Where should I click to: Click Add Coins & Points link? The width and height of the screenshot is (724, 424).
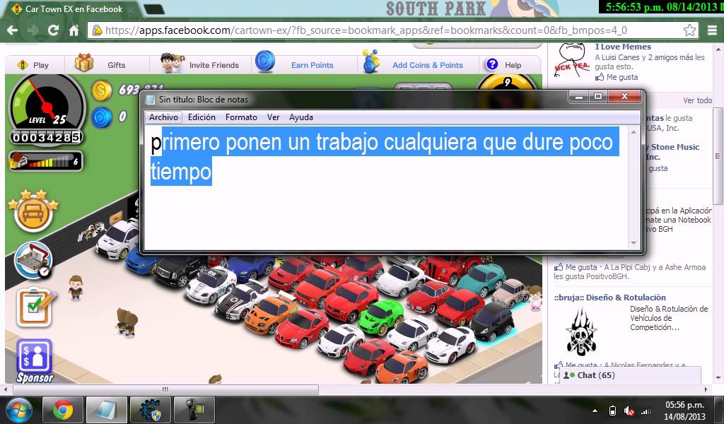point(428,65)
